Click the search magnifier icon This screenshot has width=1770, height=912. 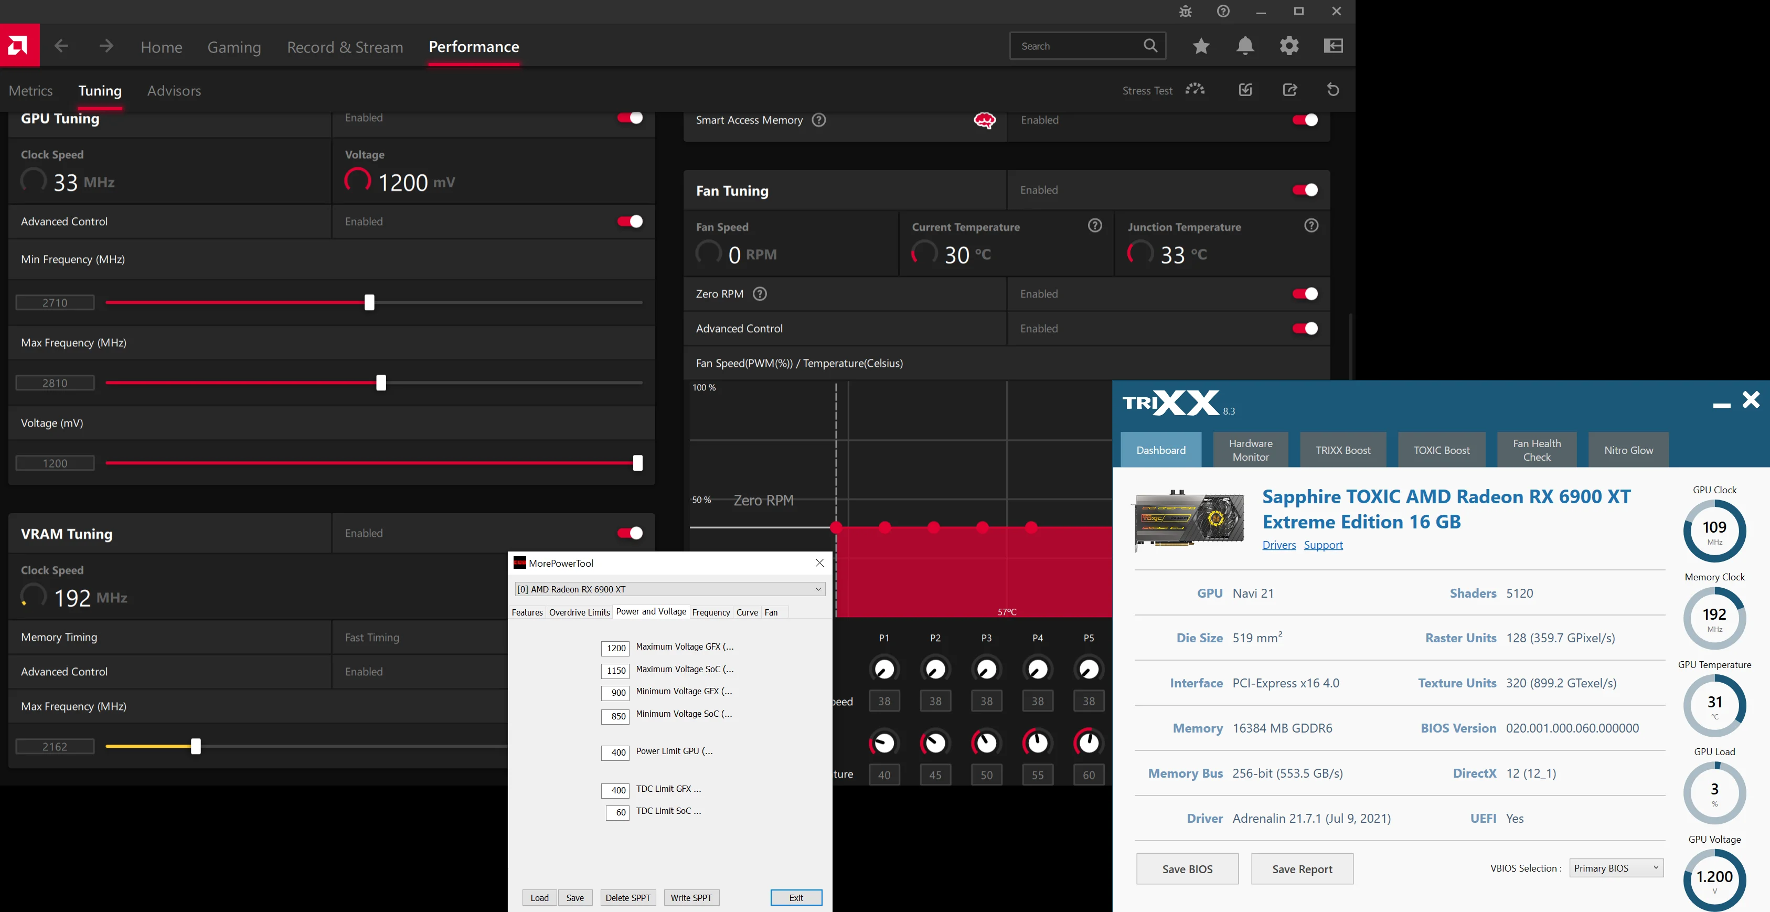pyautogui.click(x=1150, y=46)
